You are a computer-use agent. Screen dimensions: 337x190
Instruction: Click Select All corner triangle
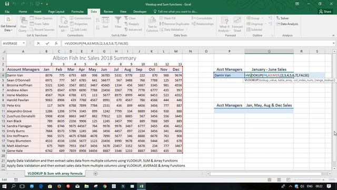pos(4,51)
